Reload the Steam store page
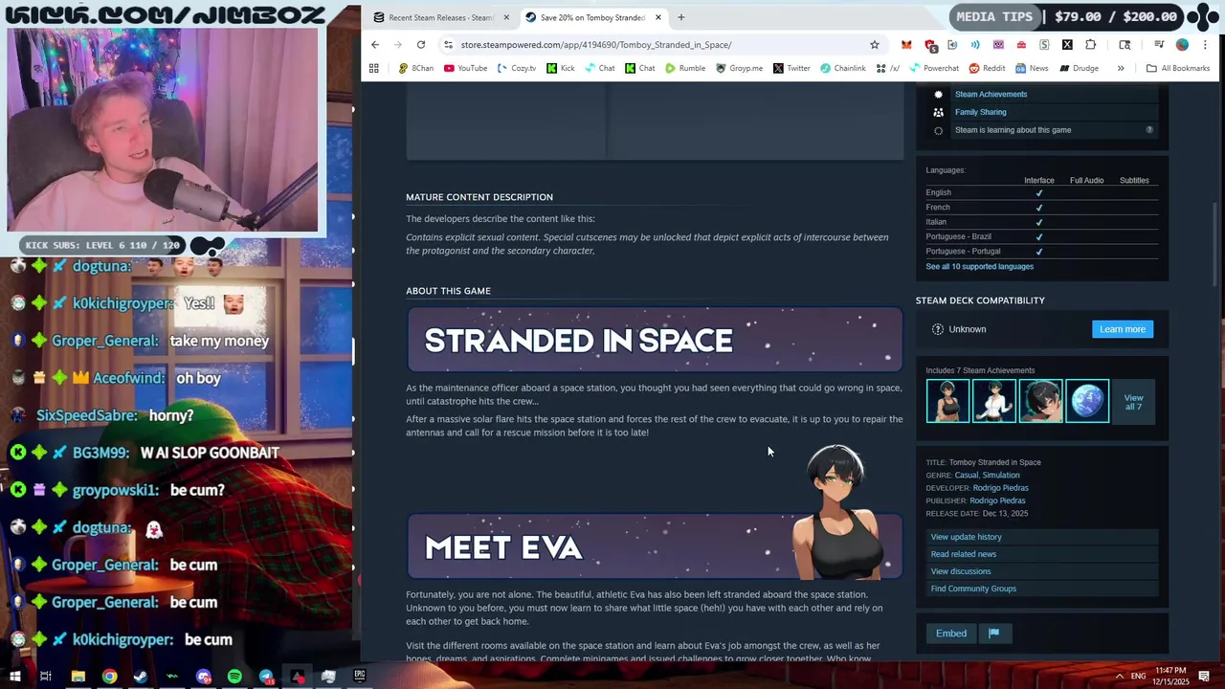1225x689 pixels. click(421, 45)
